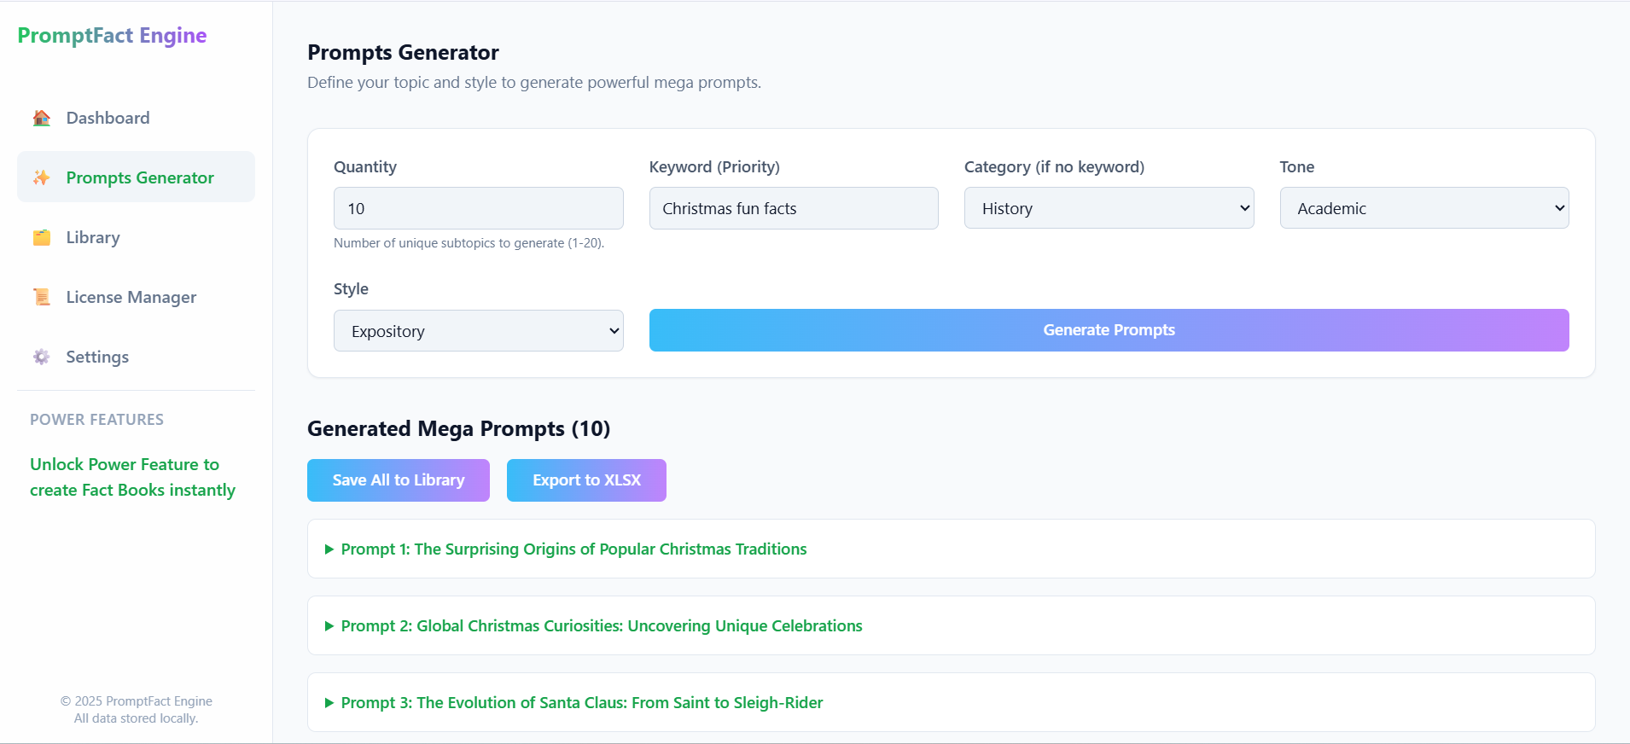The height and width of the screenshot is (744, 1630).
Task: Open the Tone dropdown showing Academic
Action: point(1423,208)
